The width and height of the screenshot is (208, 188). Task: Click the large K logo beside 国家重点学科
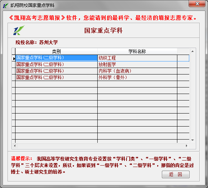tap(19, 30)
